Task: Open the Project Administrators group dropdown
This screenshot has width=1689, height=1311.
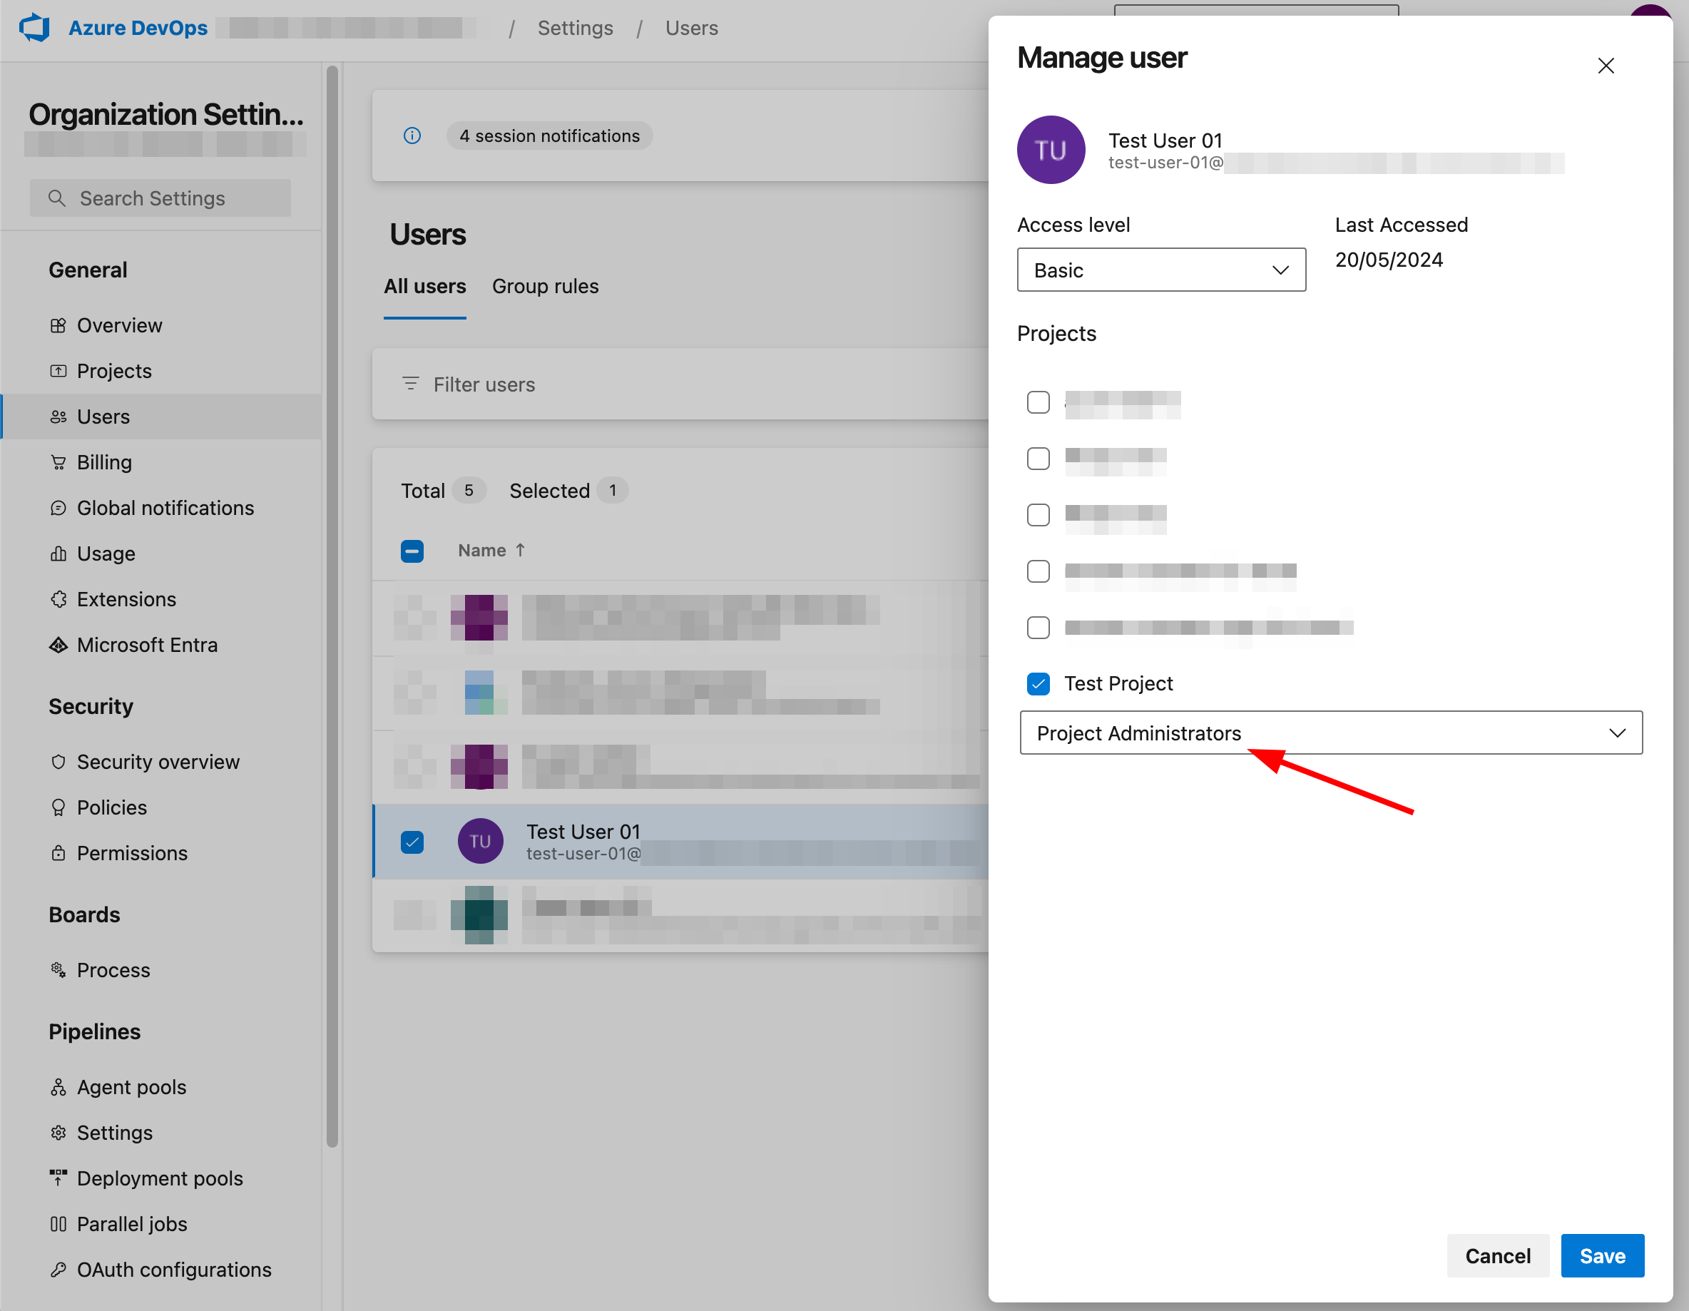Action: click(x=1332, y=733)
